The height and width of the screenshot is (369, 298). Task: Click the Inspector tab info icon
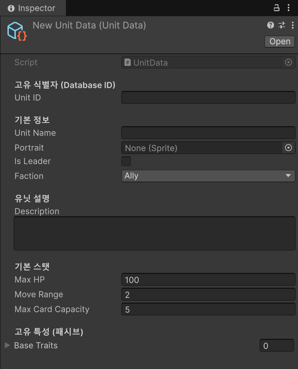[11, 8]
